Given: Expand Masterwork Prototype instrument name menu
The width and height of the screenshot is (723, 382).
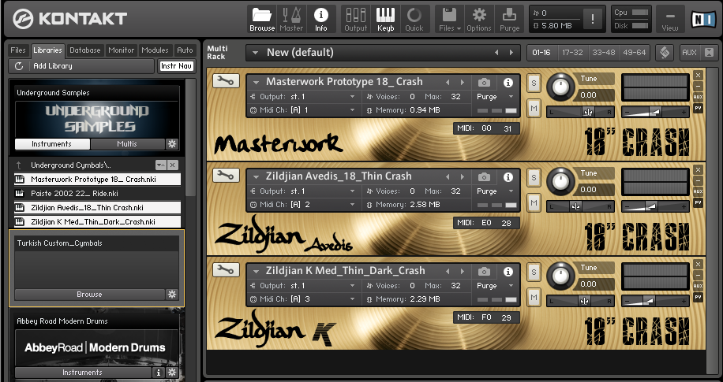Looking at the screenshot, I should tap(256, 83).
